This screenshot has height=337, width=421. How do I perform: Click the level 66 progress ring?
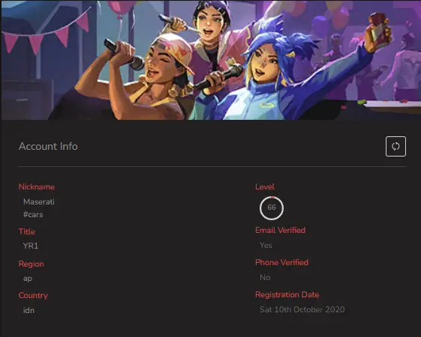coord(272,207)
